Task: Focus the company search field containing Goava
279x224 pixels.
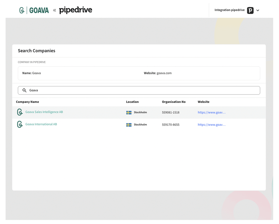Action: (139, 90)
